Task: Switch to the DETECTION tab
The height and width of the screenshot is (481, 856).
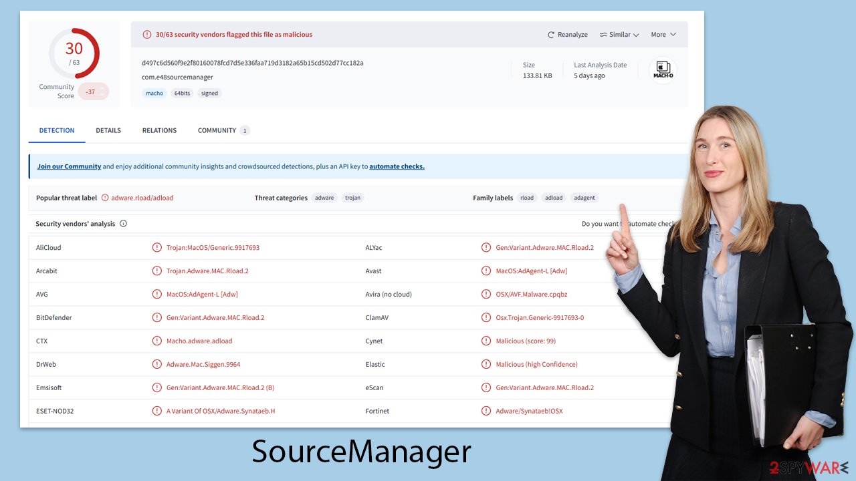Action: tap(57, 130)
